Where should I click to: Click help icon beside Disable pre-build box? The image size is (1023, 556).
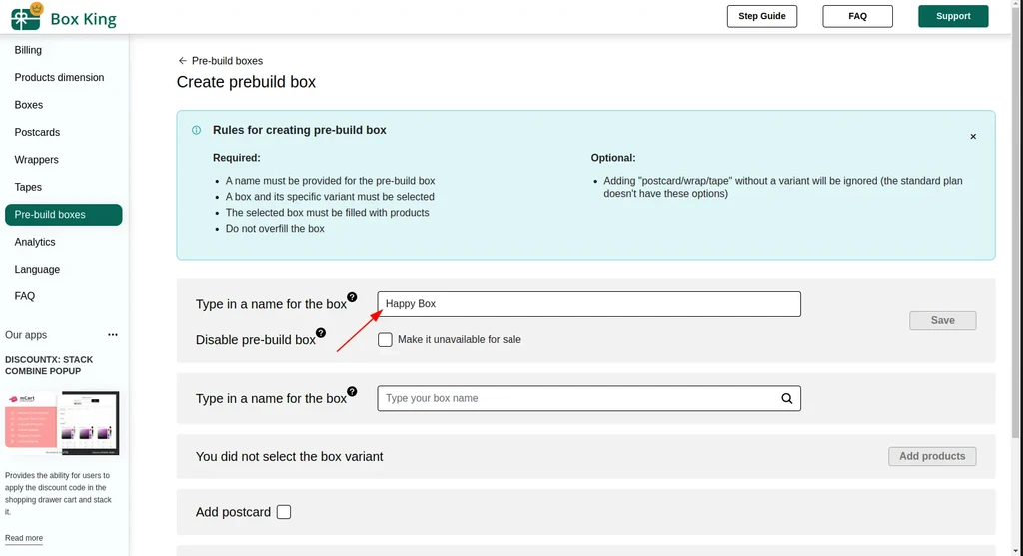click(321, 333)
